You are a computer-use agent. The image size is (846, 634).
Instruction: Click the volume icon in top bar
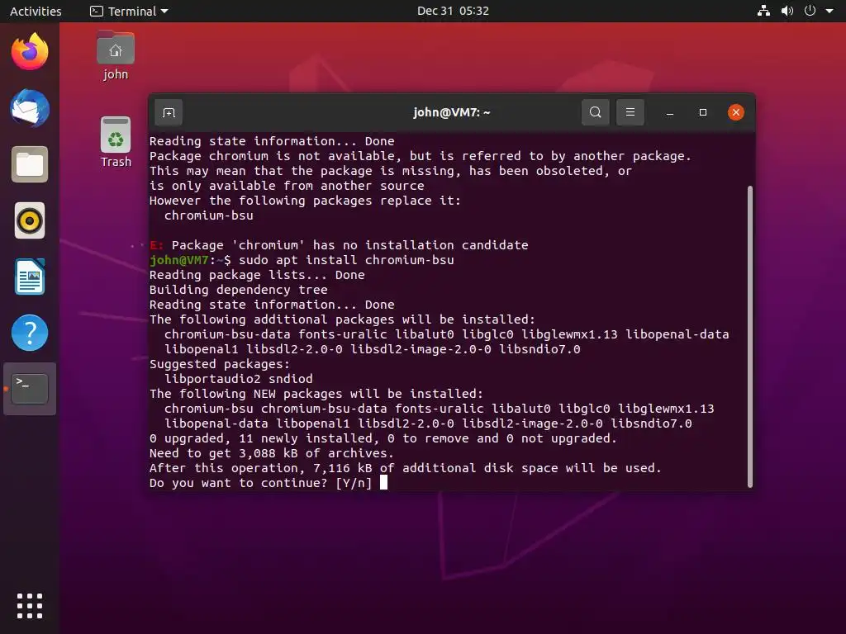787,11
